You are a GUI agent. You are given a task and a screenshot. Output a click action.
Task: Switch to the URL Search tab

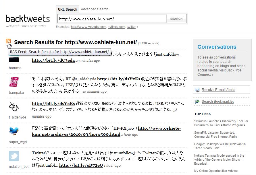68,9
